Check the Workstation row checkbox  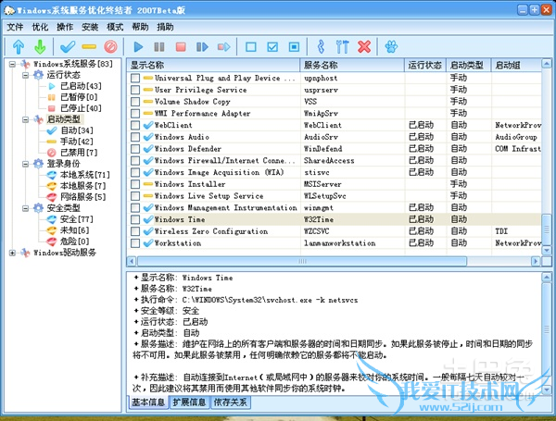[135, 243]
